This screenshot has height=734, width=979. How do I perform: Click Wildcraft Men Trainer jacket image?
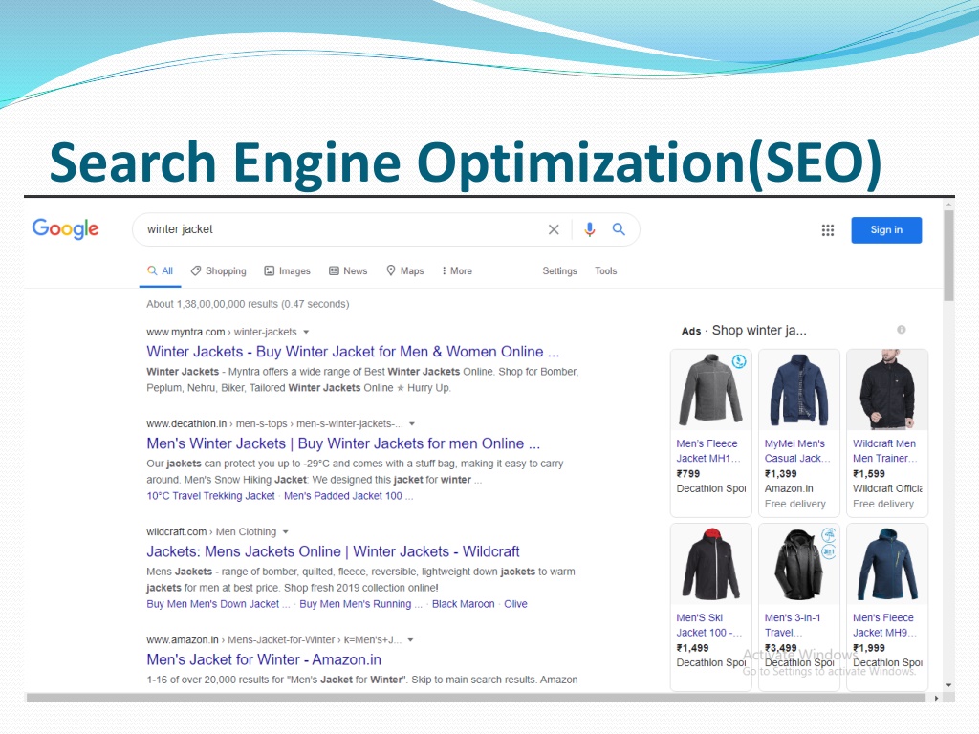(x=887, y=390)
